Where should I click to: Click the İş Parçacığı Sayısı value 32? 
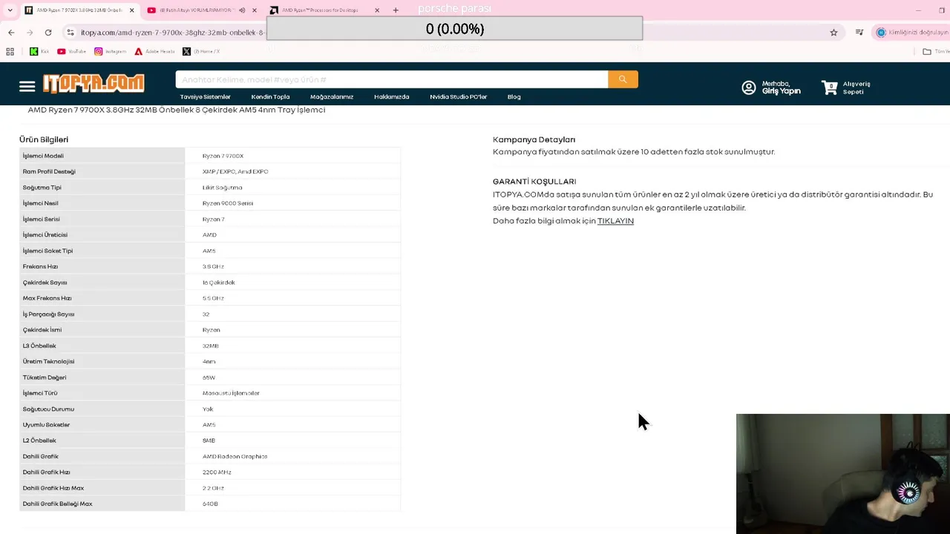tap(206, 314)
